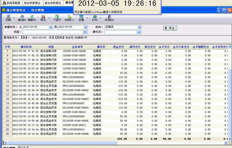Image resolution: width=232 pixels, height=148 pixels.
Task: Refresh the list with 刷新F5
Action: point(32,18)
